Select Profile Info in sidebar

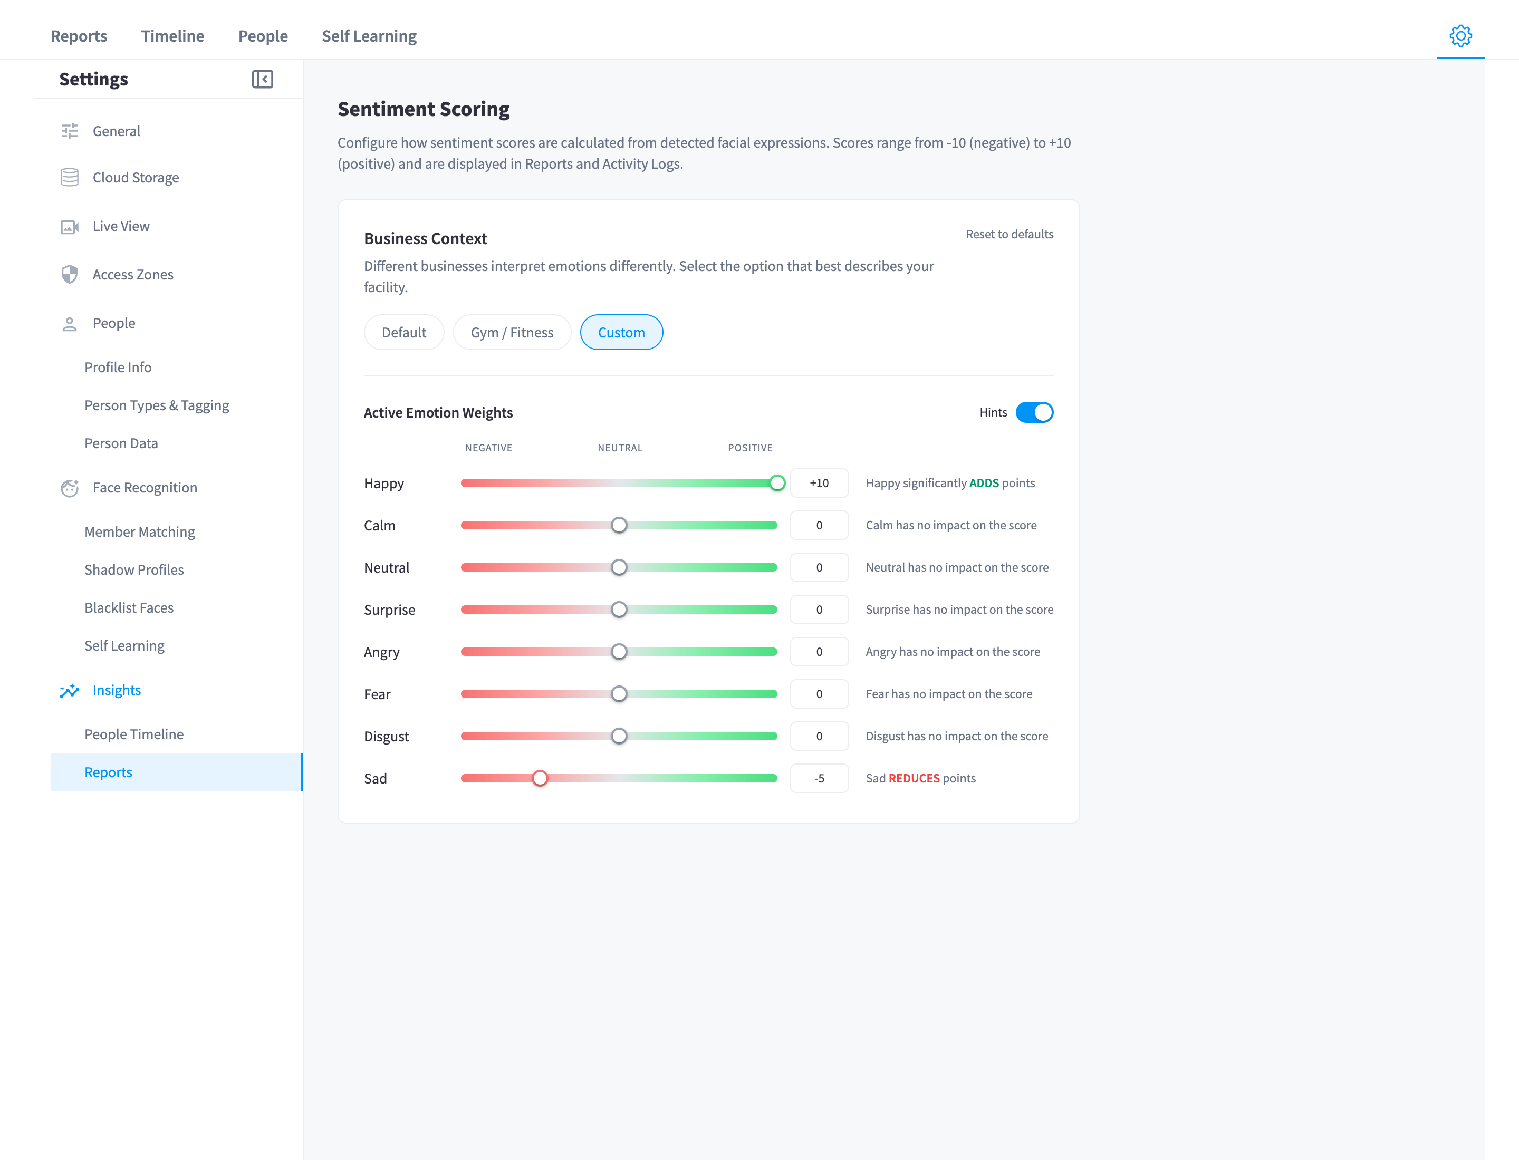pyautogui.click(x=118, y=368)
